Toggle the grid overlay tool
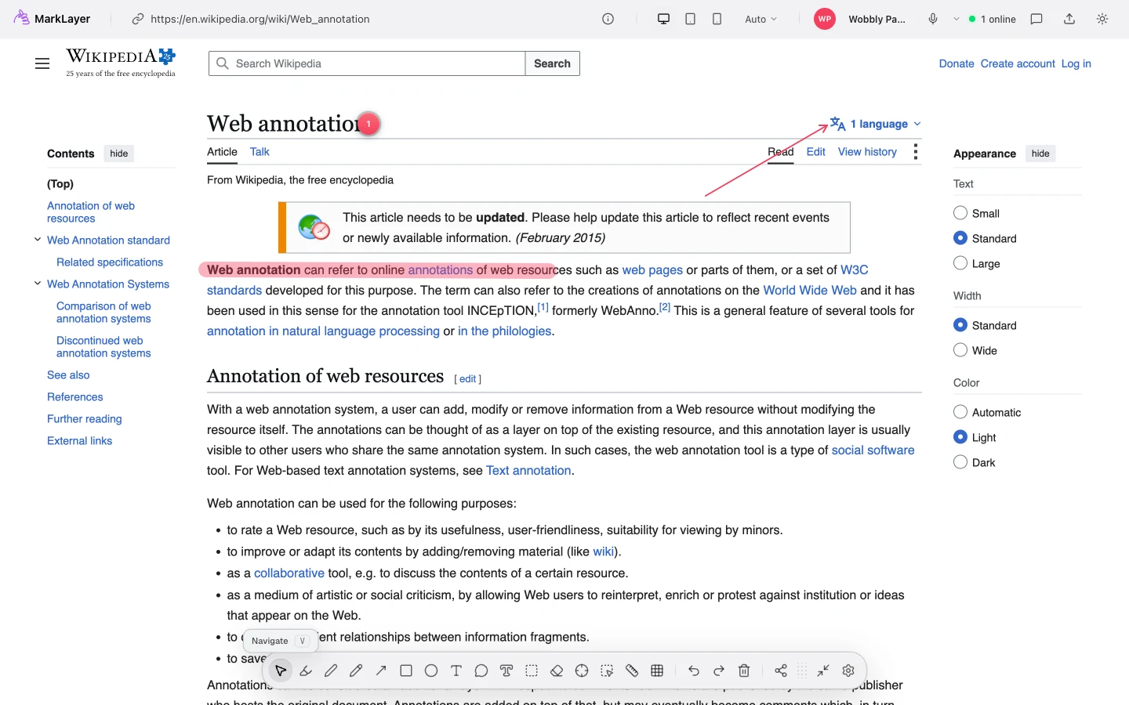This screenshot has height=705, width=1129. click(657, 671)
